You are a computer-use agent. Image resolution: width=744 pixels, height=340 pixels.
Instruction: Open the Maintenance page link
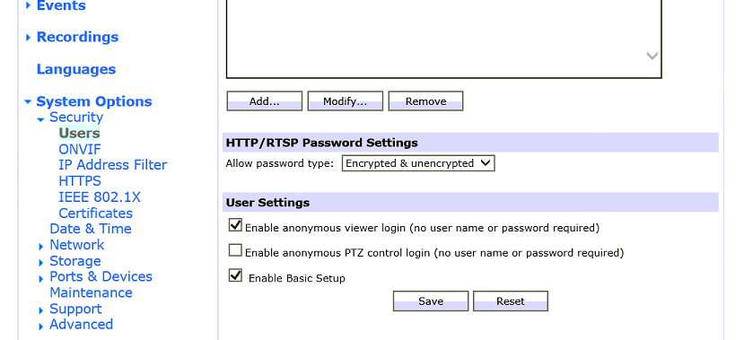pos(92,292)
